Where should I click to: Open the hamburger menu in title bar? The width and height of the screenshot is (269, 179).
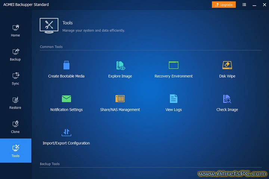244,4
